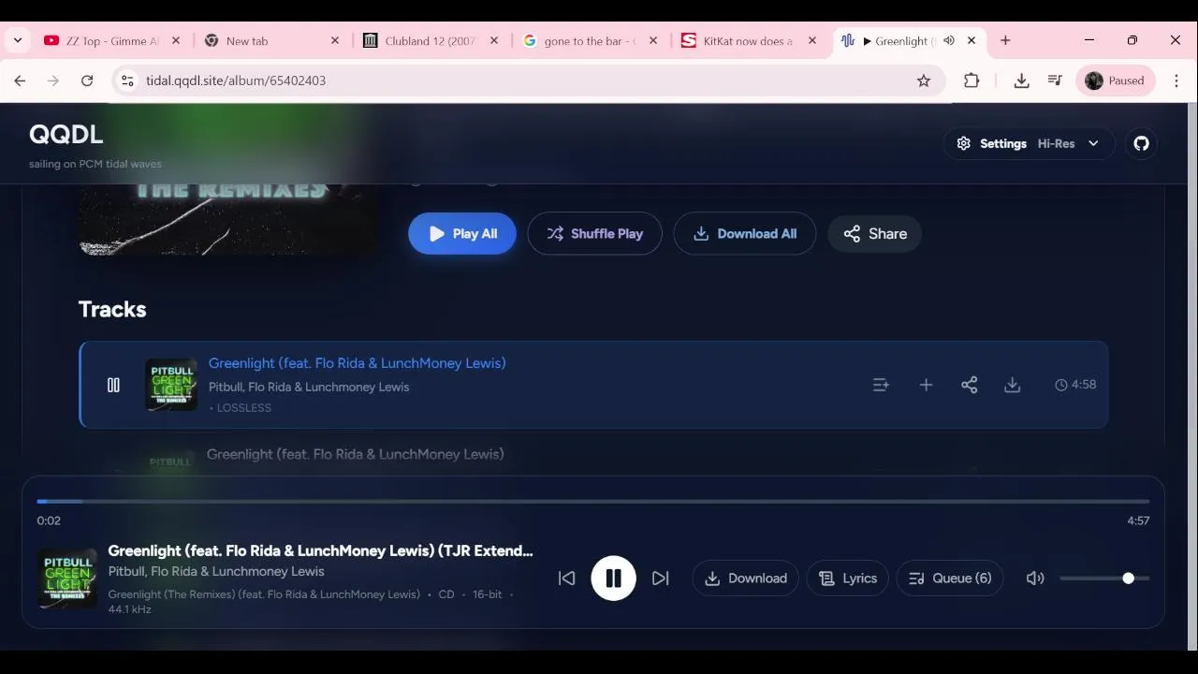This screenshot has width=1198, height=674.
Task: Click the LOSSLESS label on first track
Action: (244, 408)
